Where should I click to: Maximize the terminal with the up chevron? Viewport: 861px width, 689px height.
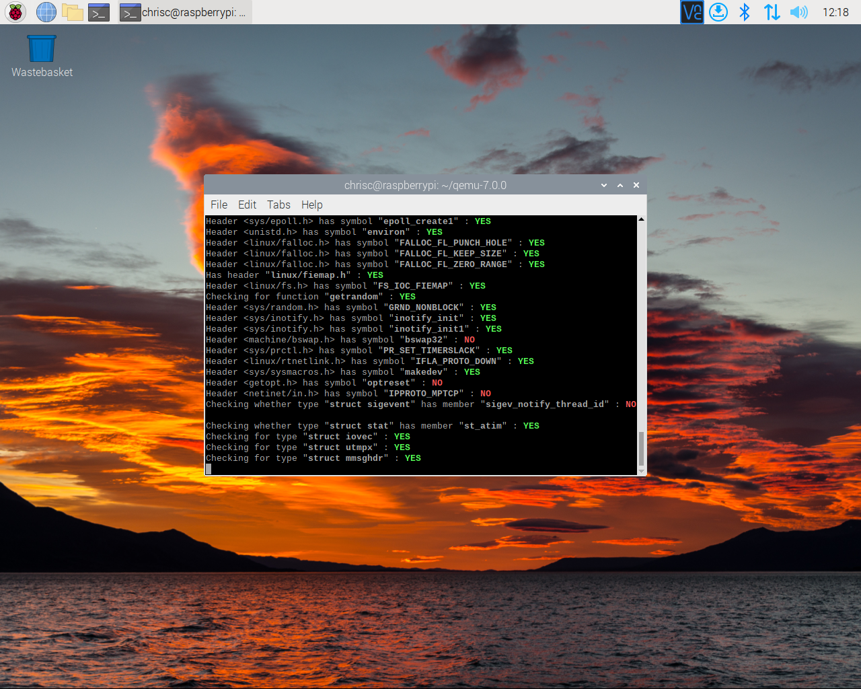click(620, 185)
